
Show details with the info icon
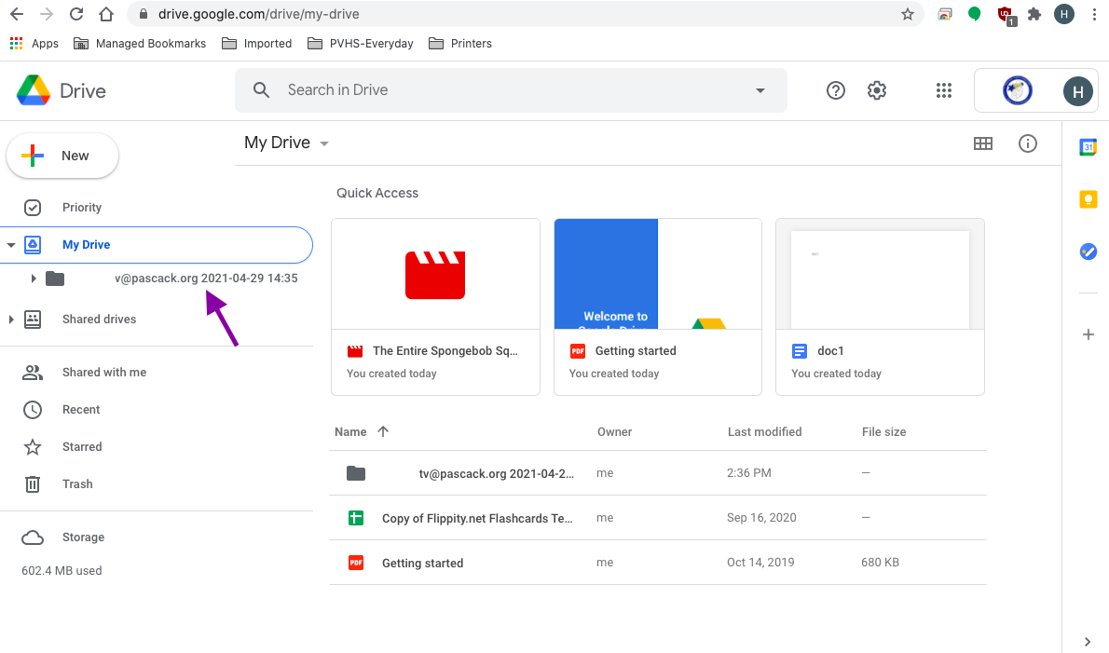pyautogui.click(x=1028, y=143)
